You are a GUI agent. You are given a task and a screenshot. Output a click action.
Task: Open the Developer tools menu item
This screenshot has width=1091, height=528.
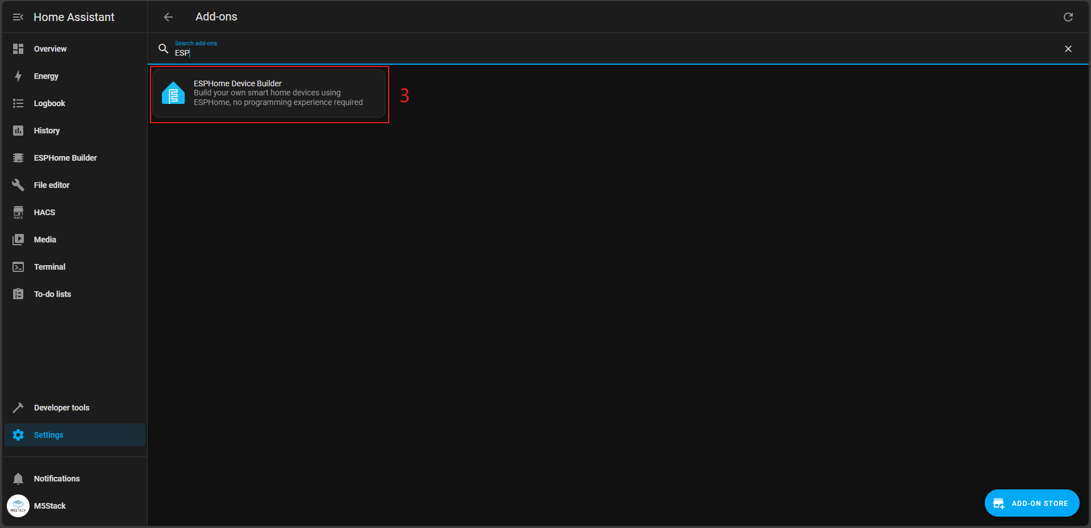click(x=75, y=408)
